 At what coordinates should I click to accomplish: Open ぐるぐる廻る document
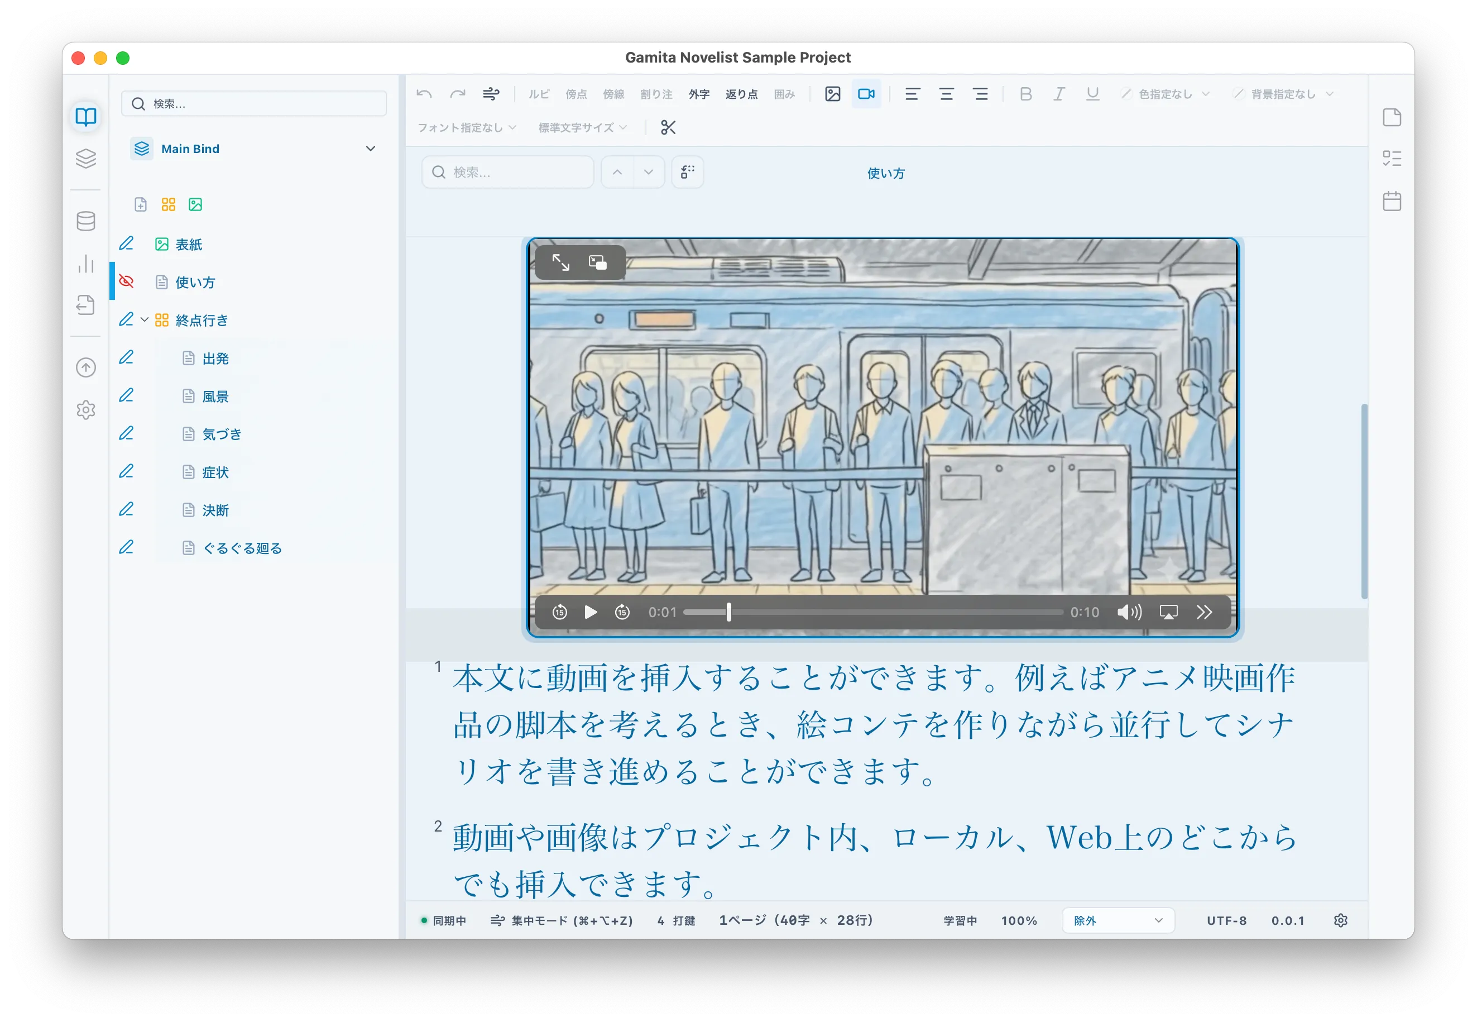(242, 547)
